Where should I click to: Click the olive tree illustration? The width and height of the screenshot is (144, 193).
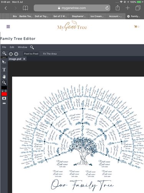point(83,151)
